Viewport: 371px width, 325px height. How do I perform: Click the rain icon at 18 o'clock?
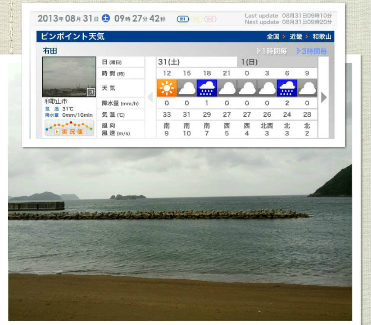tap(207, 88)
